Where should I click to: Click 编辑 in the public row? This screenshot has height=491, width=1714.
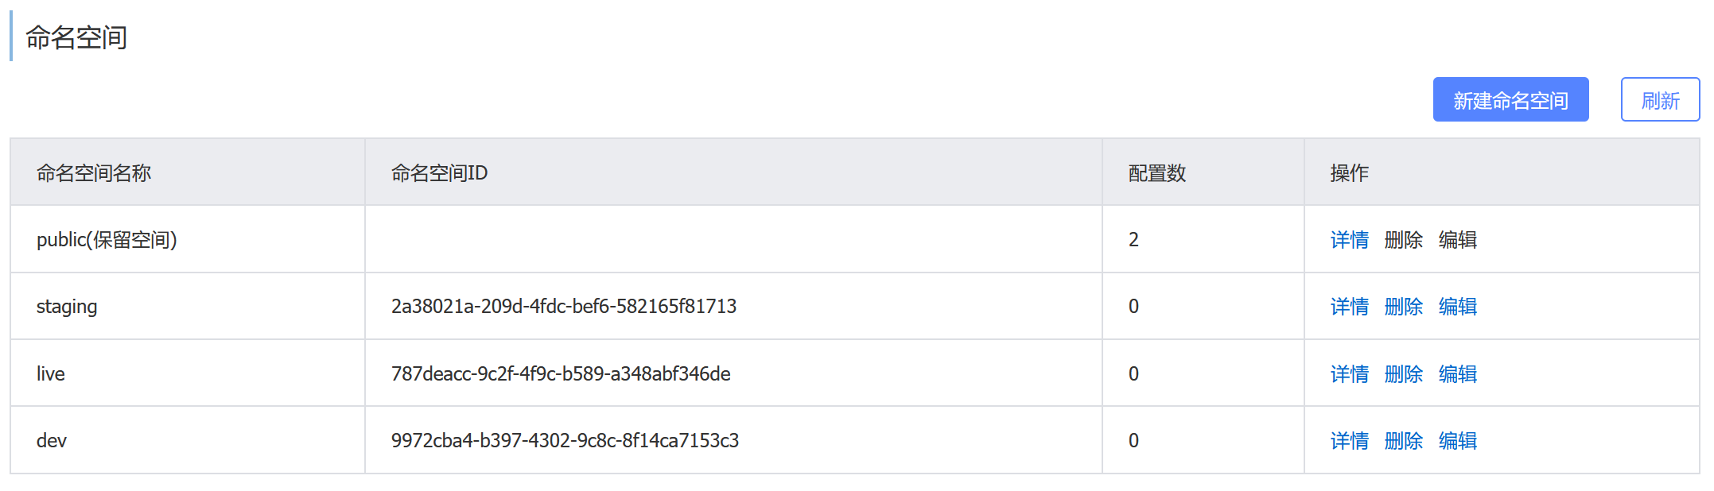click(x=1458, y=239)
